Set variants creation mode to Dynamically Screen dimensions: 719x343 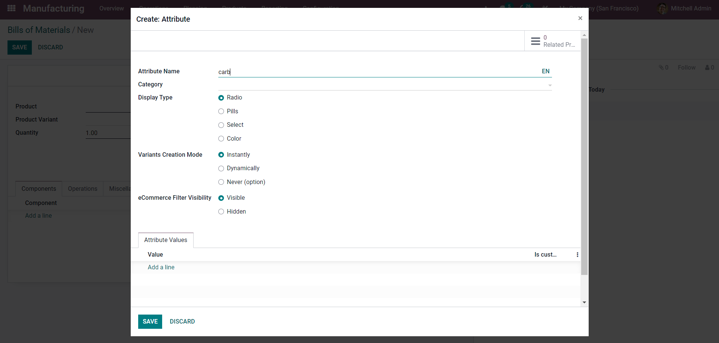[221, 168]
